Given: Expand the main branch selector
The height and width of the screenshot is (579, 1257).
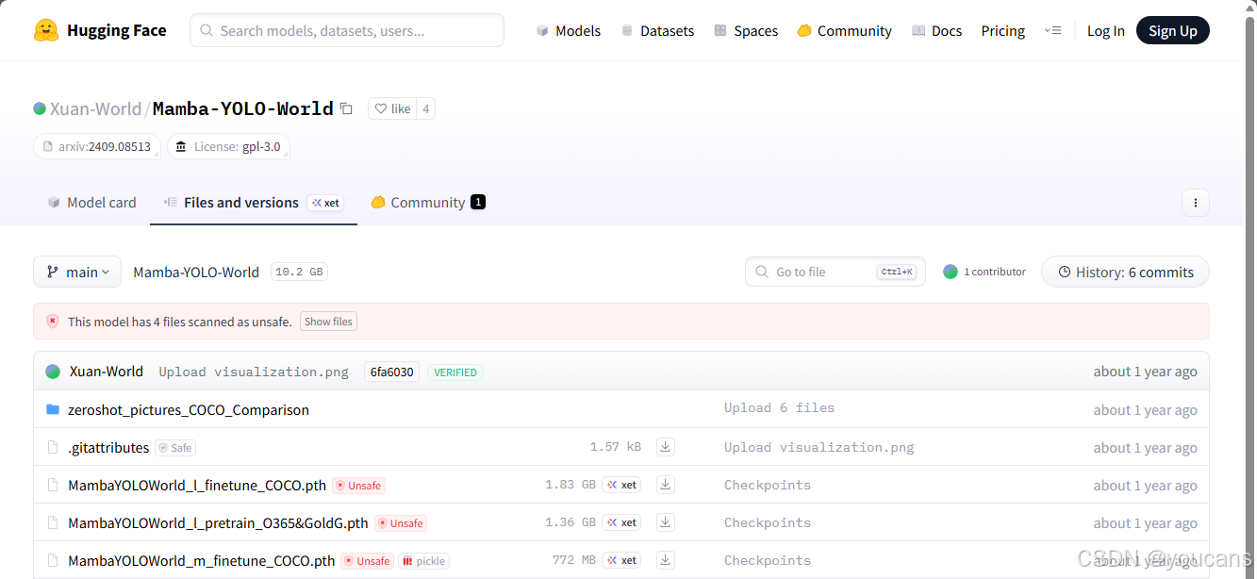Looking at the screenshot, I should [x=77, y=272].
